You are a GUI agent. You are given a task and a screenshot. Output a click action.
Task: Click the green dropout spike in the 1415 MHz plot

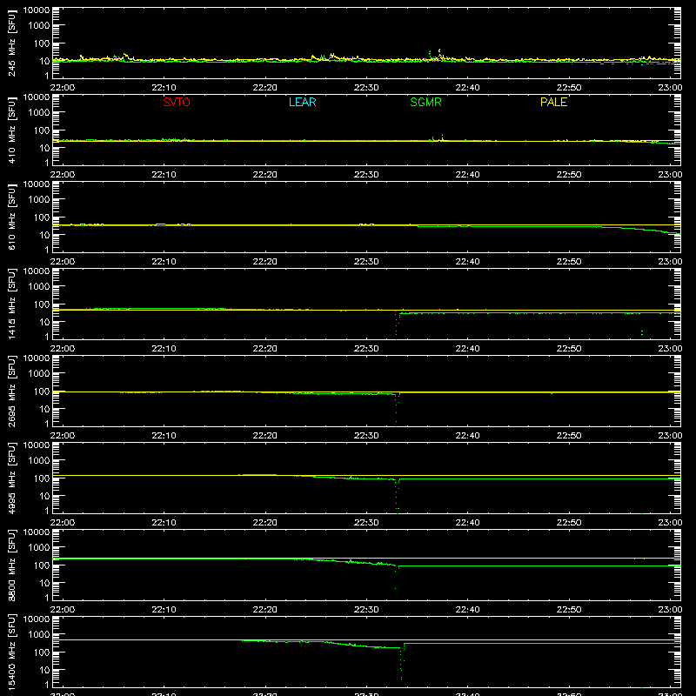point(397,325)
